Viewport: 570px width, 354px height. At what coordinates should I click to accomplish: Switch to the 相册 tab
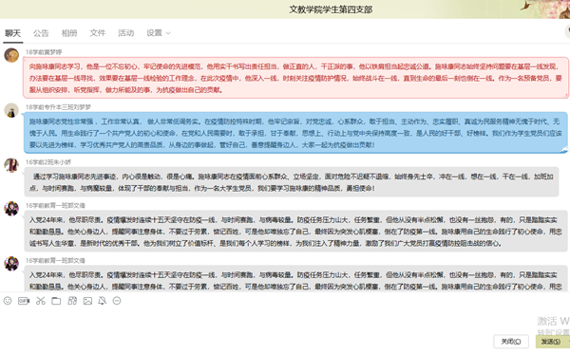[69, 33]
